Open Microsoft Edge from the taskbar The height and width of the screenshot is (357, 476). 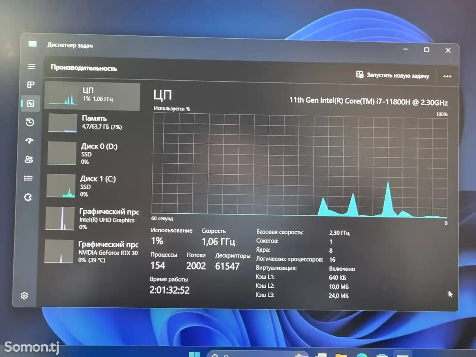point(362,355)
